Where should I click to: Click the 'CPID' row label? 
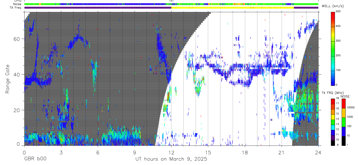coord(17,1)
